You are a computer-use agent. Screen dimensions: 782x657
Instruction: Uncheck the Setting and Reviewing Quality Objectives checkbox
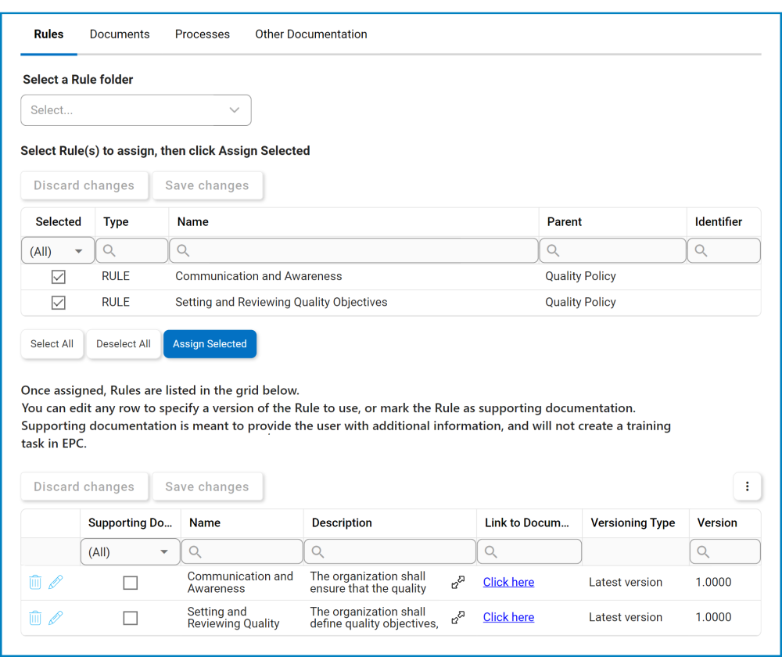click(x=57, y=302)
